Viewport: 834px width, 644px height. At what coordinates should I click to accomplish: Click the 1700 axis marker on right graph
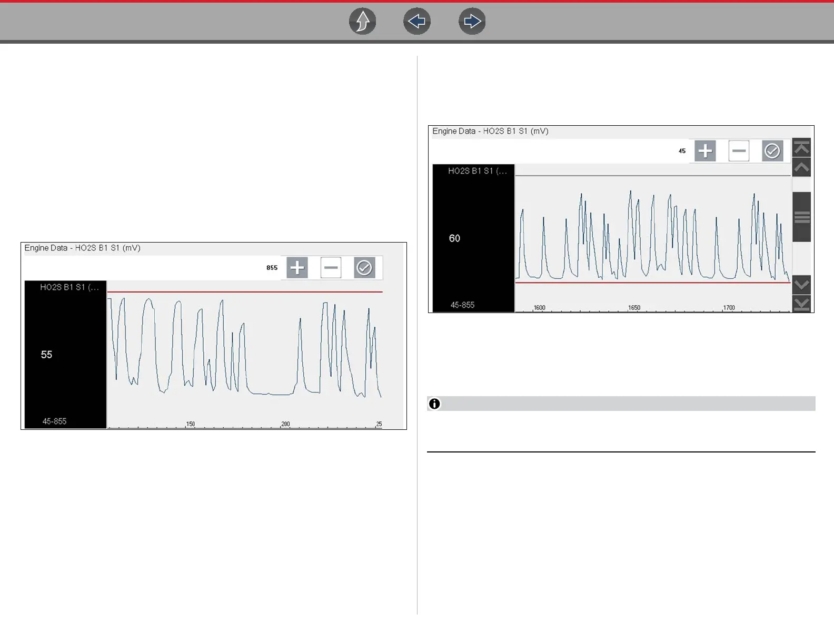pos(729,308)
